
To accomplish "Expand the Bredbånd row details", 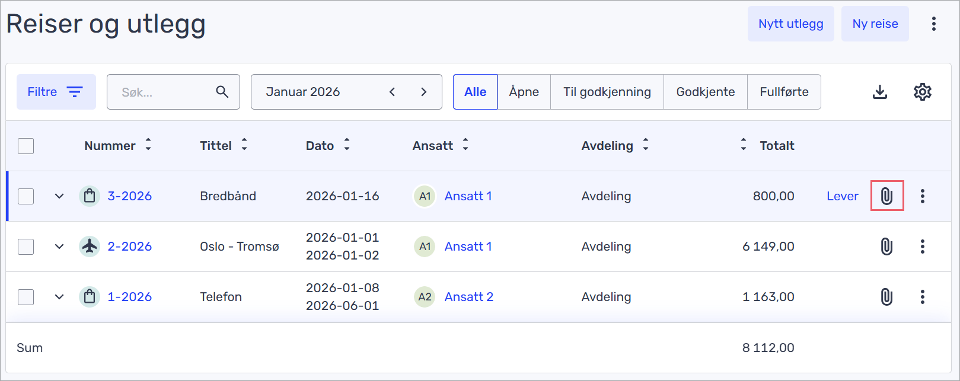I will coord(59,196).
